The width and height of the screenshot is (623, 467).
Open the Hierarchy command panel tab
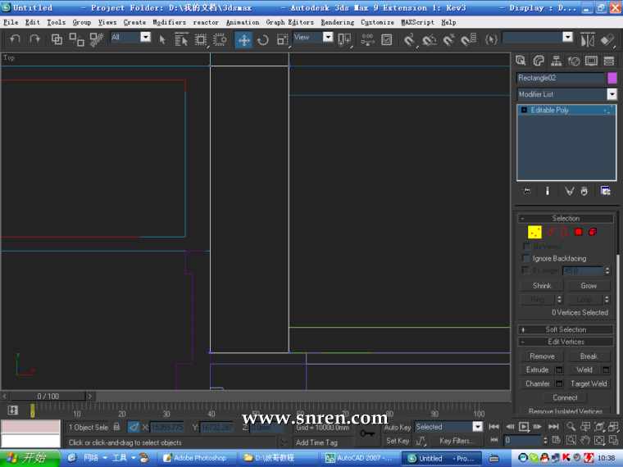tap(557, 61)
